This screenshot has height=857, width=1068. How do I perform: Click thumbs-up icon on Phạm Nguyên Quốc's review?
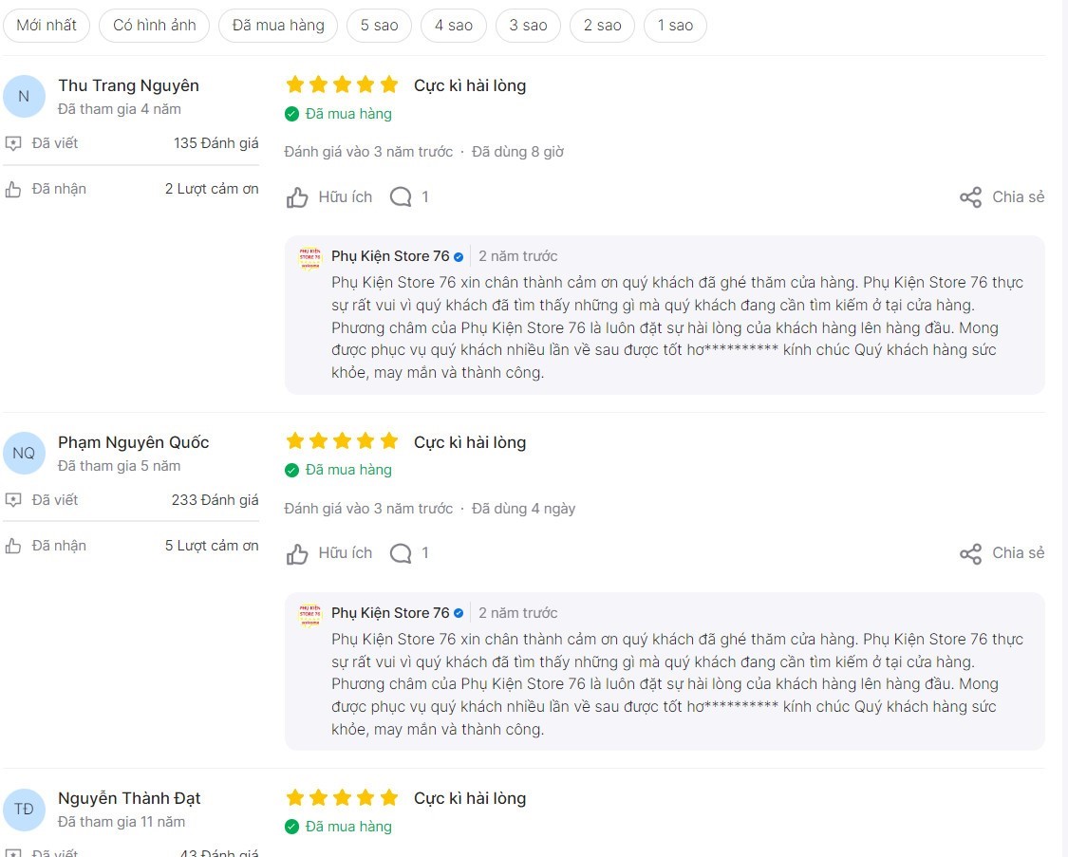[298, 554]
